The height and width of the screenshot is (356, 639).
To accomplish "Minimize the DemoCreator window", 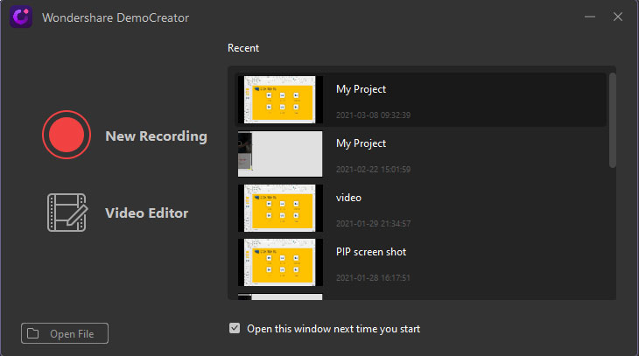I will tap(590, 17).
